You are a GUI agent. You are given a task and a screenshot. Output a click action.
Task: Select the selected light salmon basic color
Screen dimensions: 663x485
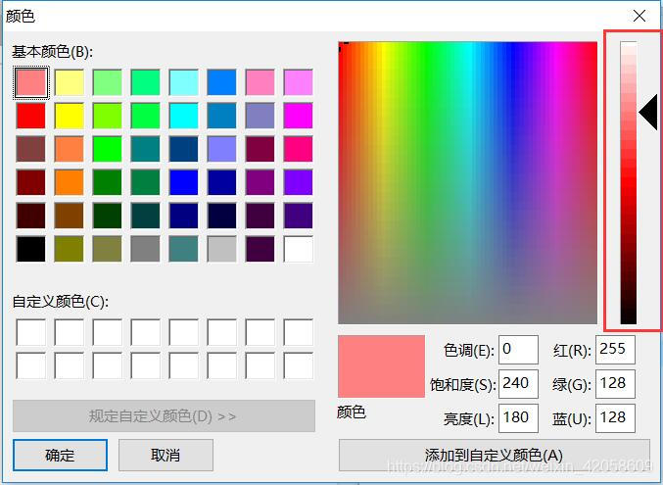click(31, 82)
